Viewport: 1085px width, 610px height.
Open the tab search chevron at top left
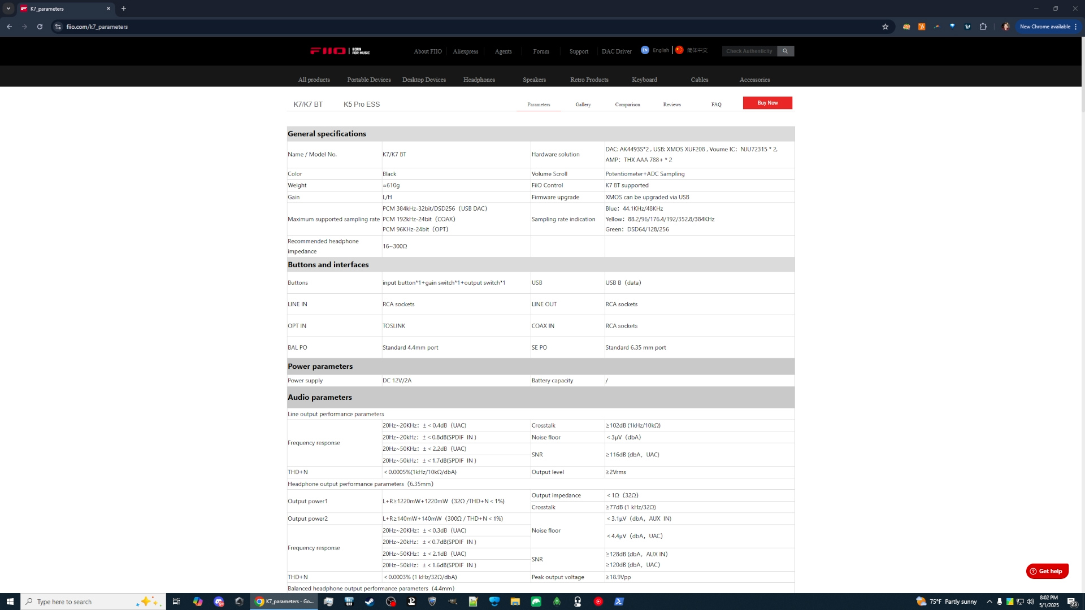tap(8, 8)
